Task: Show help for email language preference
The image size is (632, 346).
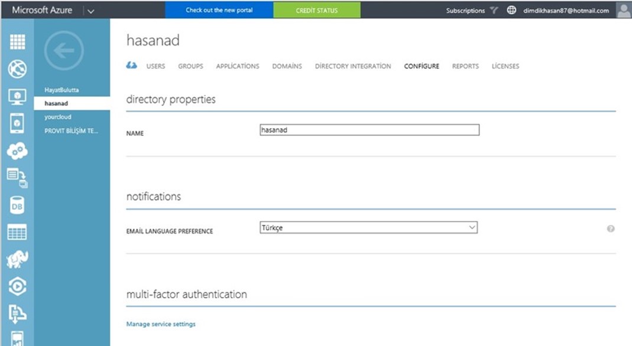Action: point(611,229)
